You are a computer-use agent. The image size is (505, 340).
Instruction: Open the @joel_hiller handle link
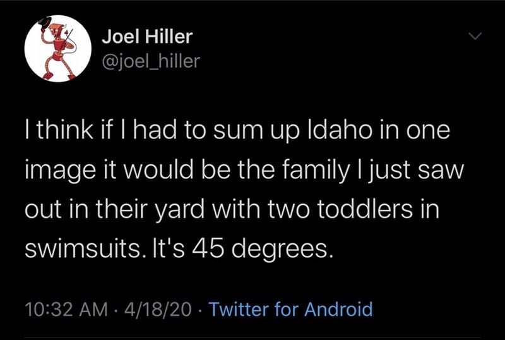click(151, 61)
